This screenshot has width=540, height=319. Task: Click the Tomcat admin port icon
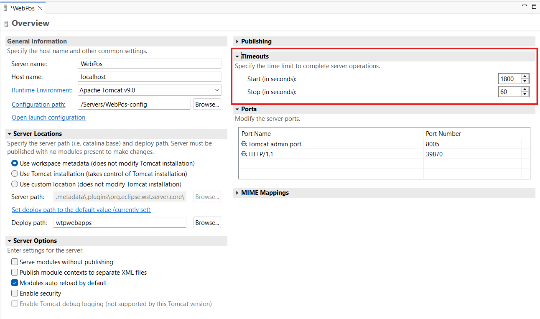coord(245,144)
